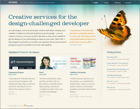Click the Subscribe link in footer

30,106
